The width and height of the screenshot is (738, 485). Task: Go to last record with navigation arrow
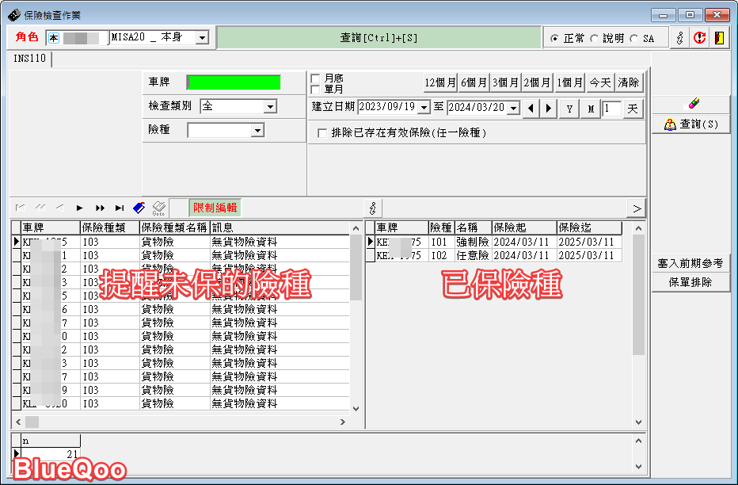[120, 208]
